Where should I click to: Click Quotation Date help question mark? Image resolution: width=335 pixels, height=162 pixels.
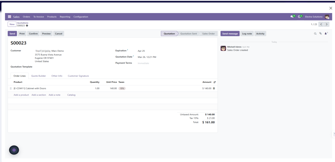(x=133, y=56)
